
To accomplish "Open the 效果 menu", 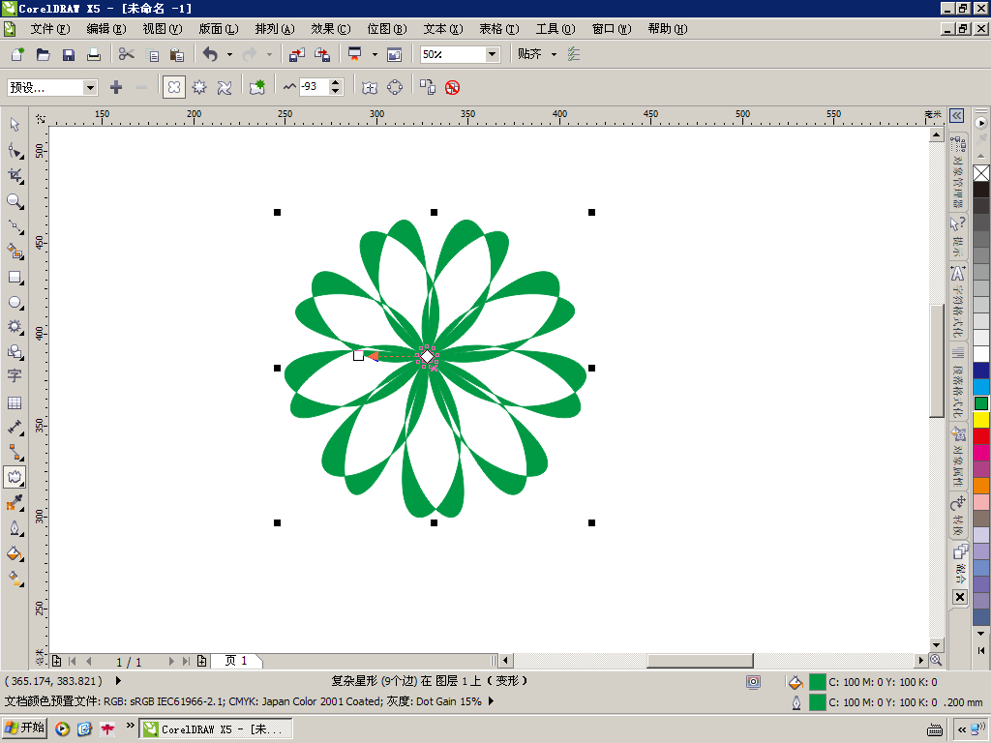I will click(x=331, y=29).
